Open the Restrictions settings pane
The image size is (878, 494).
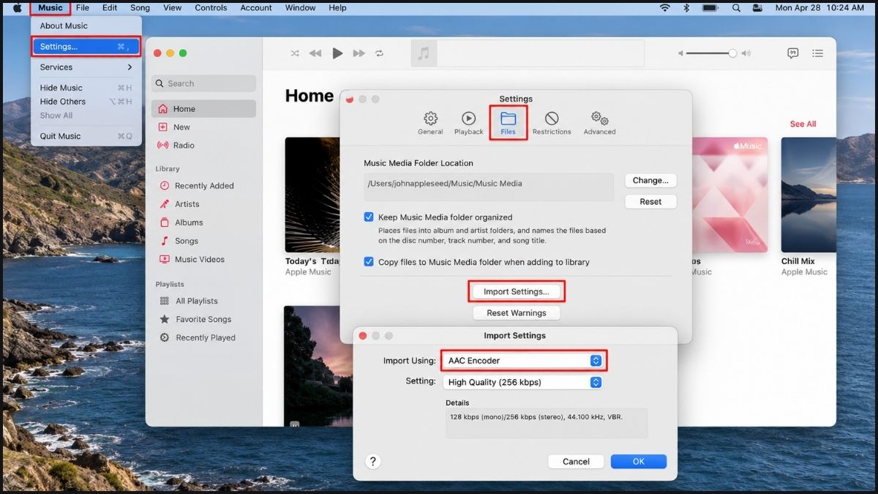pos(552,123)
